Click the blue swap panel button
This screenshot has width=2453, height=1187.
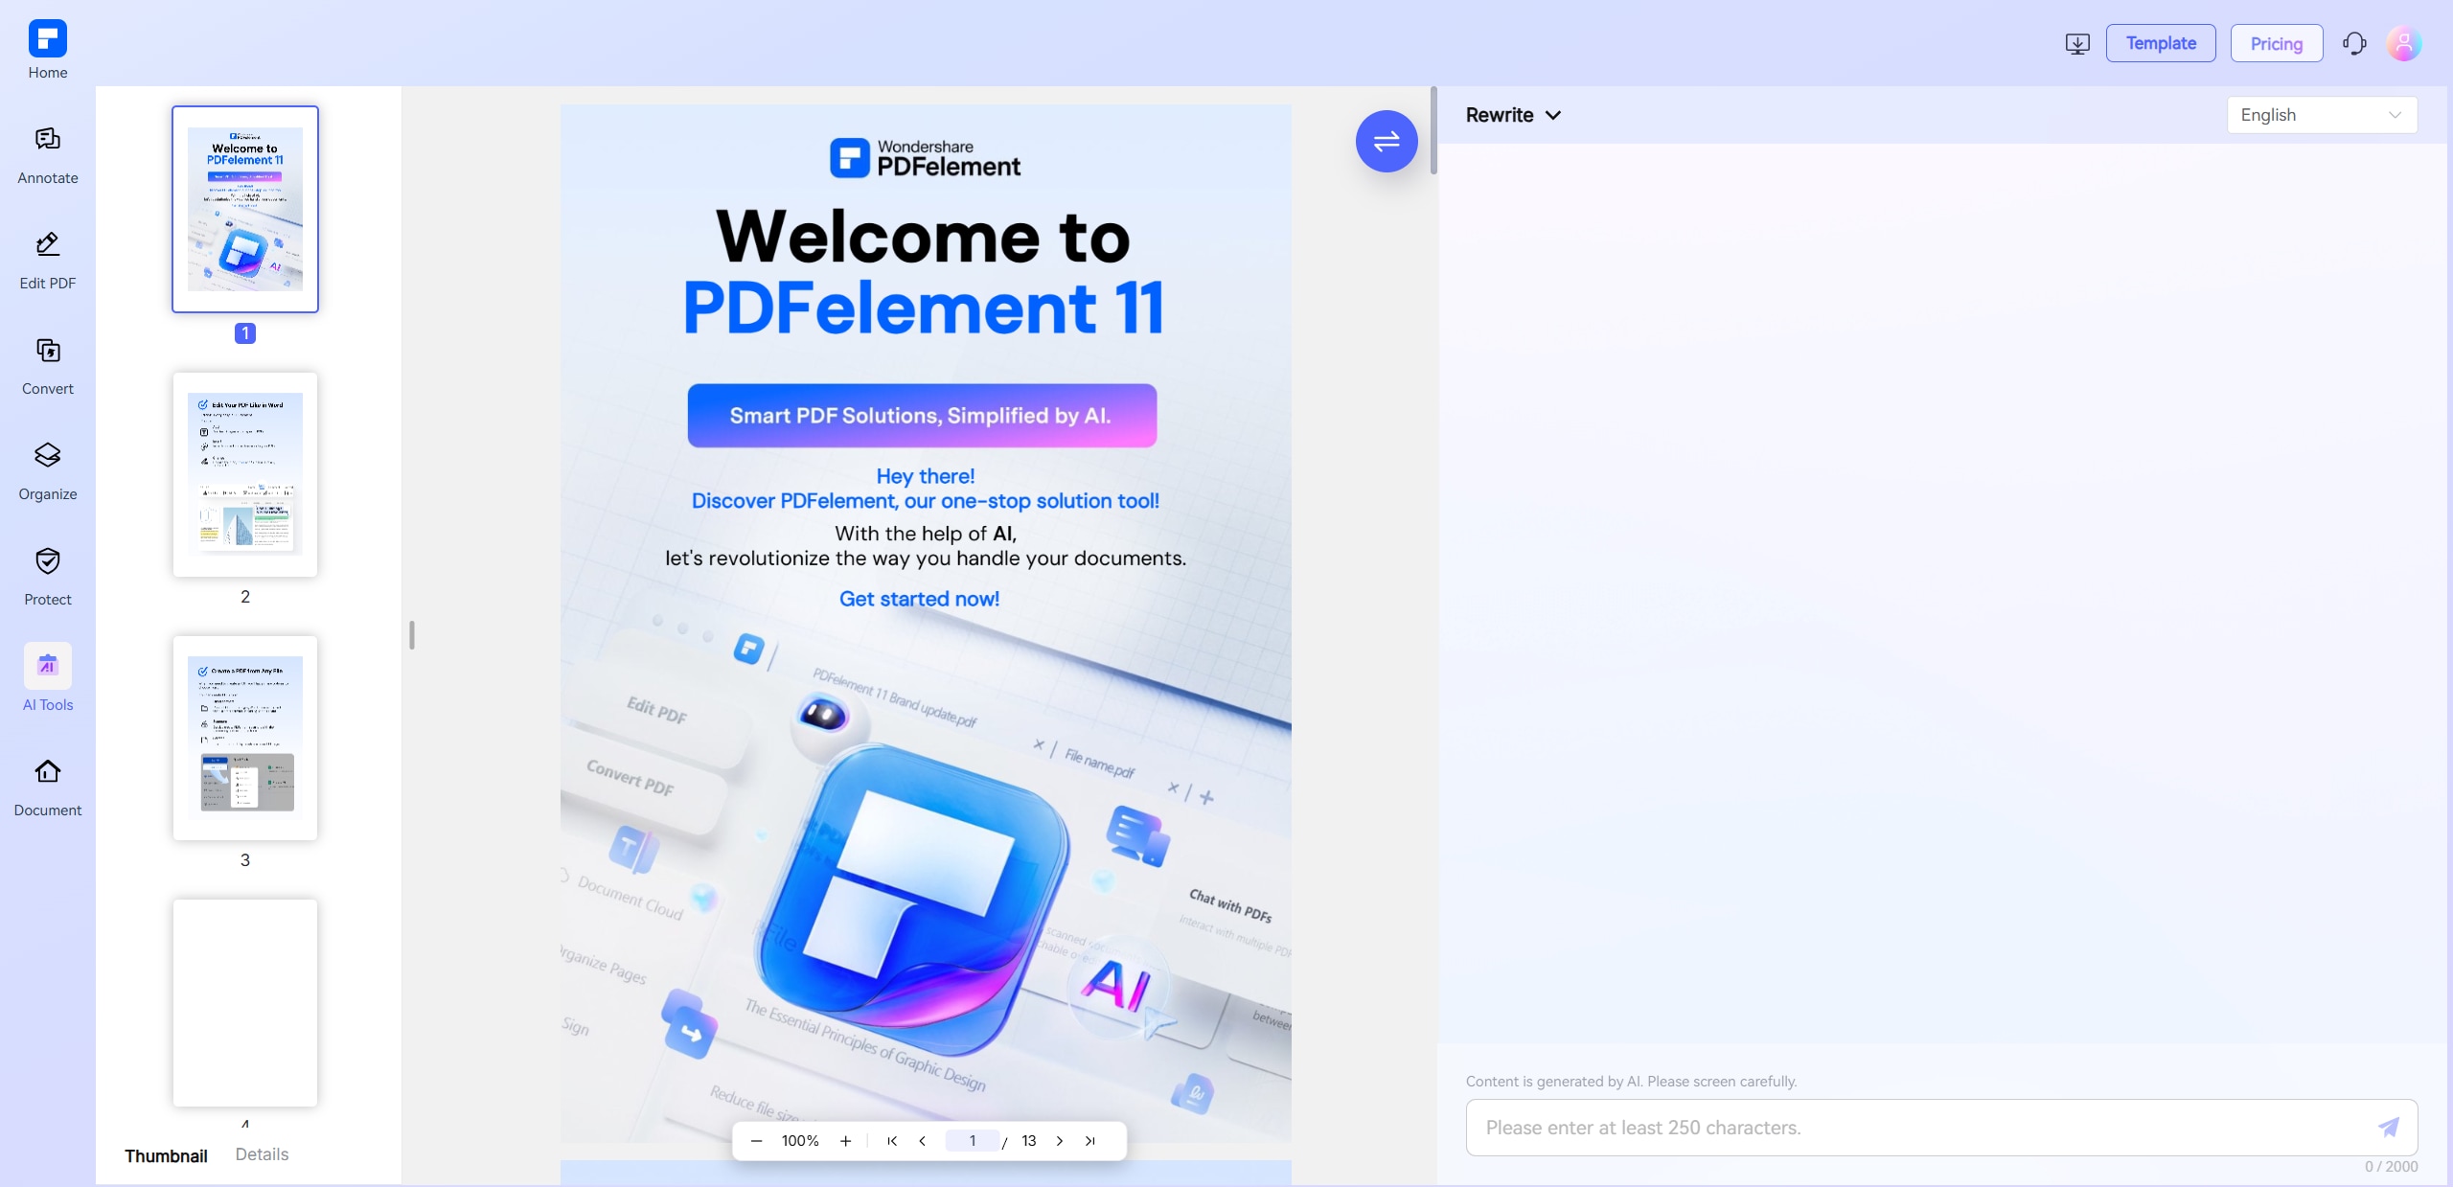coord(1386,141)
